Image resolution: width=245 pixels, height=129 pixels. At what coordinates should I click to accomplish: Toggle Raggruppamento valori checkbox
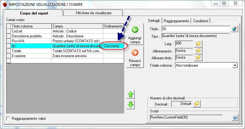pos(8,119)
